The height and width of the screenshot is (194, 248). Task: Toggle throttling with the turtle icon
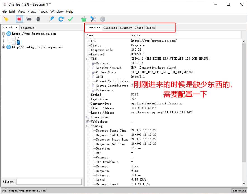(x=29, y=19)
